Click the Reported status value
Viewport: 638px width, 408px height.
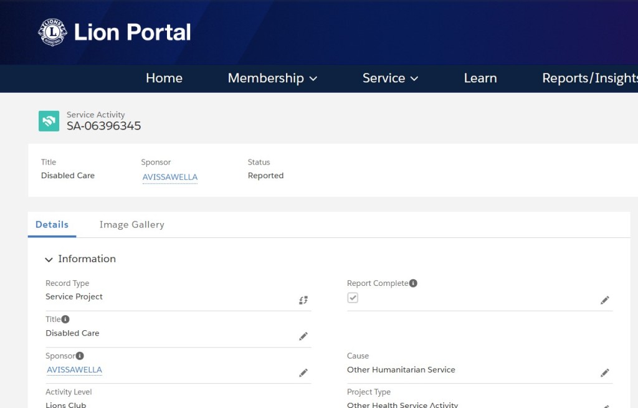coord(265,175)
